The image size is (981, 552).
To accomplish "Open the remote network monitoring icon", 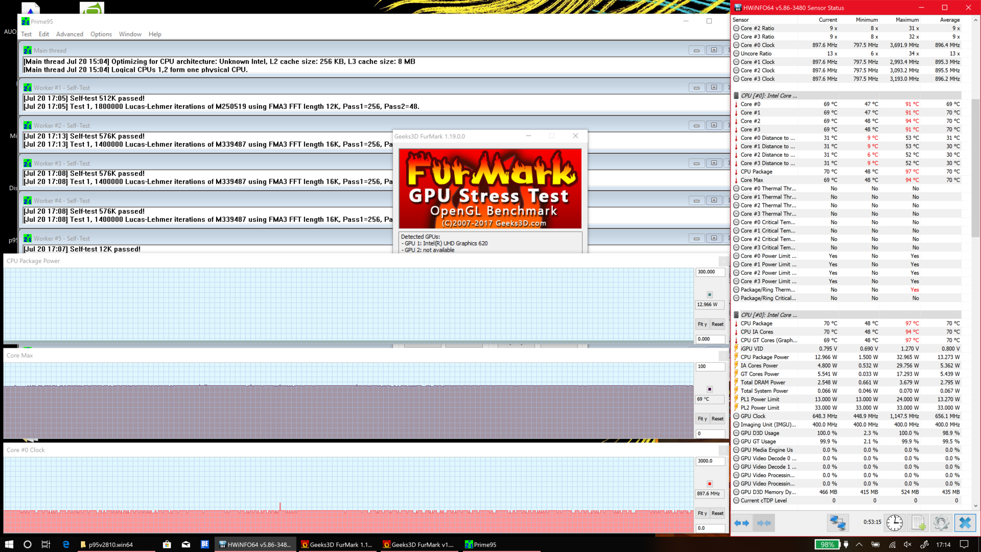I will point(837,523).
